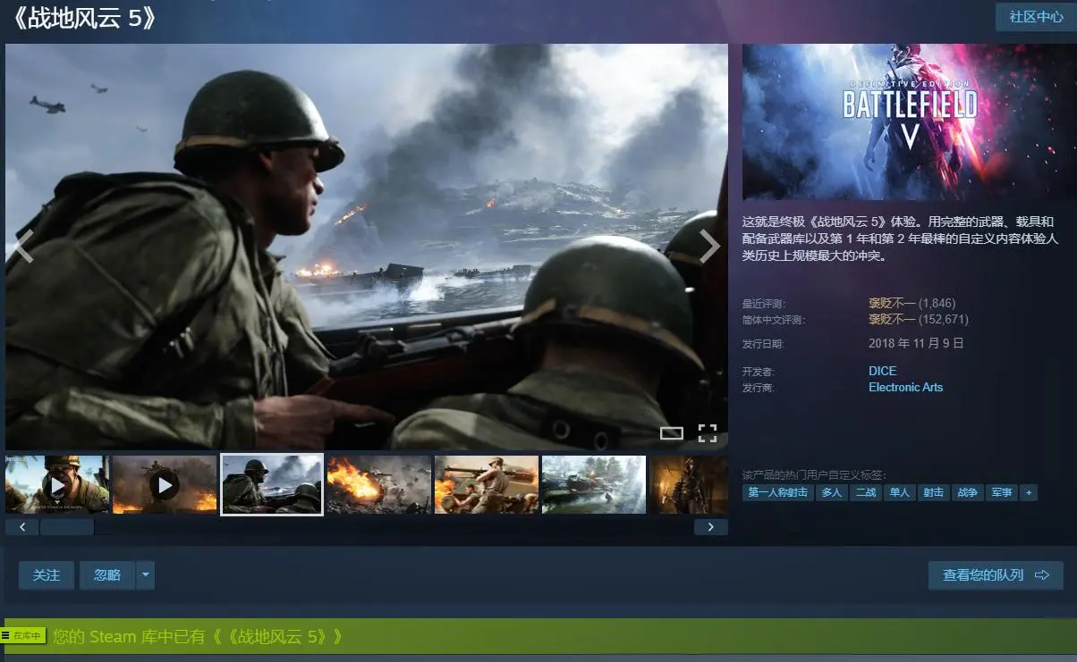The image size is (1077, 662).
Task: Play the first trailer video thumbnail
Action: tap(57, 485)
